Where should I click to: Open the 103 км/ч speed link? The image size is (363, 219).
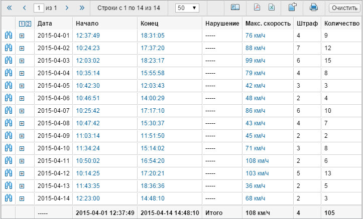(257, 173)
